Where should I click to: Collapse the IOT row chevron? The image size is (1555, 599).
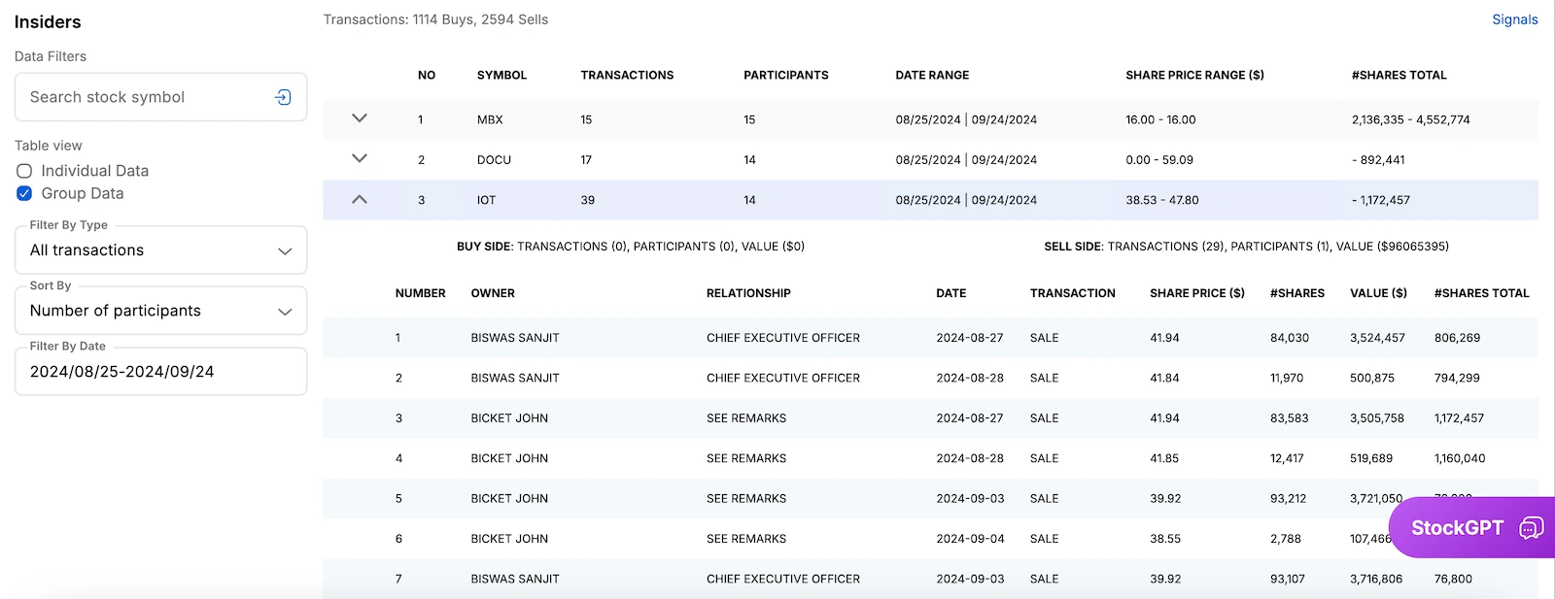click(x=360, y=199)
